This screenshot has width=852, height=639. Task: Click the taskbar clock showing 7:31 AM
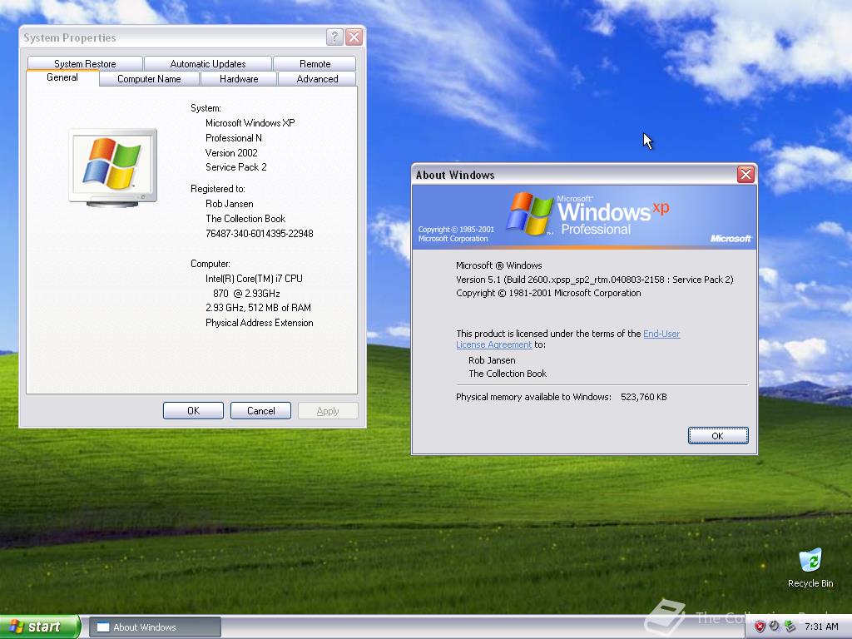pos(821,627)
